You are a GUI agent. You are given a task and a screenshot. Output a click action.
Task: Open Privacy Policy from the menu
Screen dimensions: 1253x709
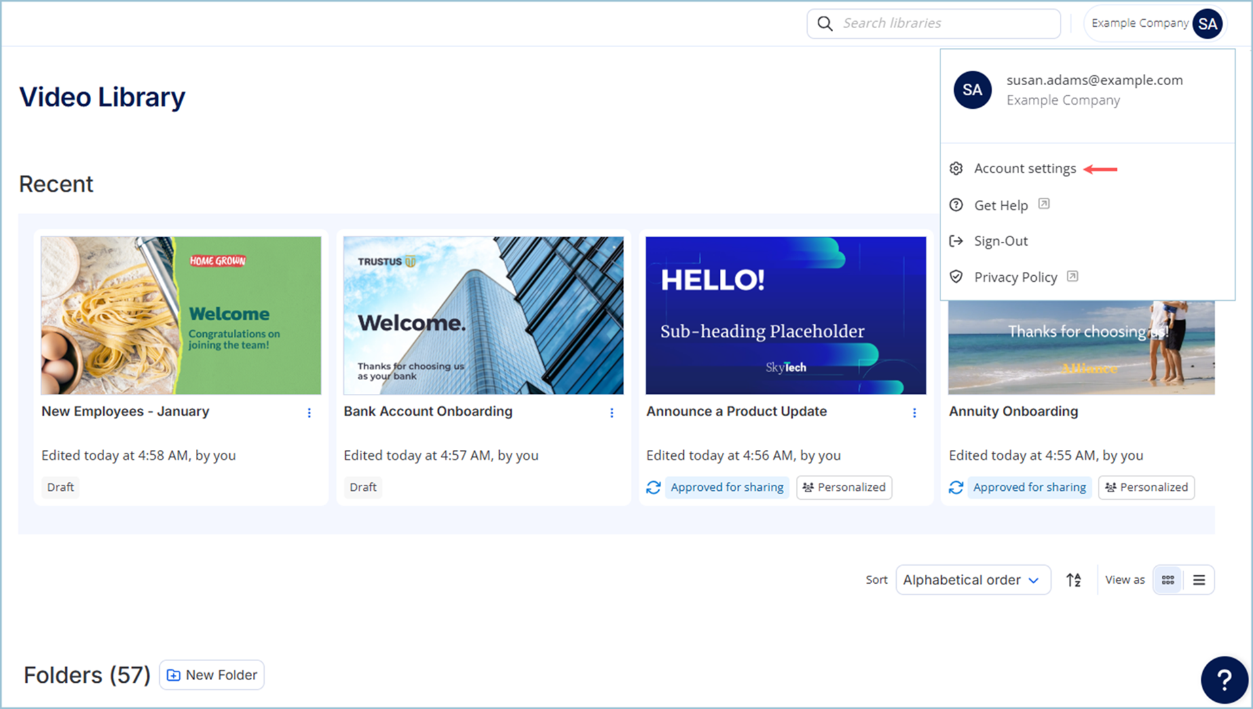click(1015, 277)
